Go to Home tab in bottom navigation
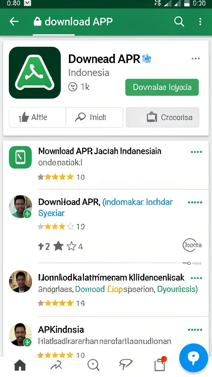Viewport: 212px width, 377px height. pyautogui.click(x=20, y=366)
